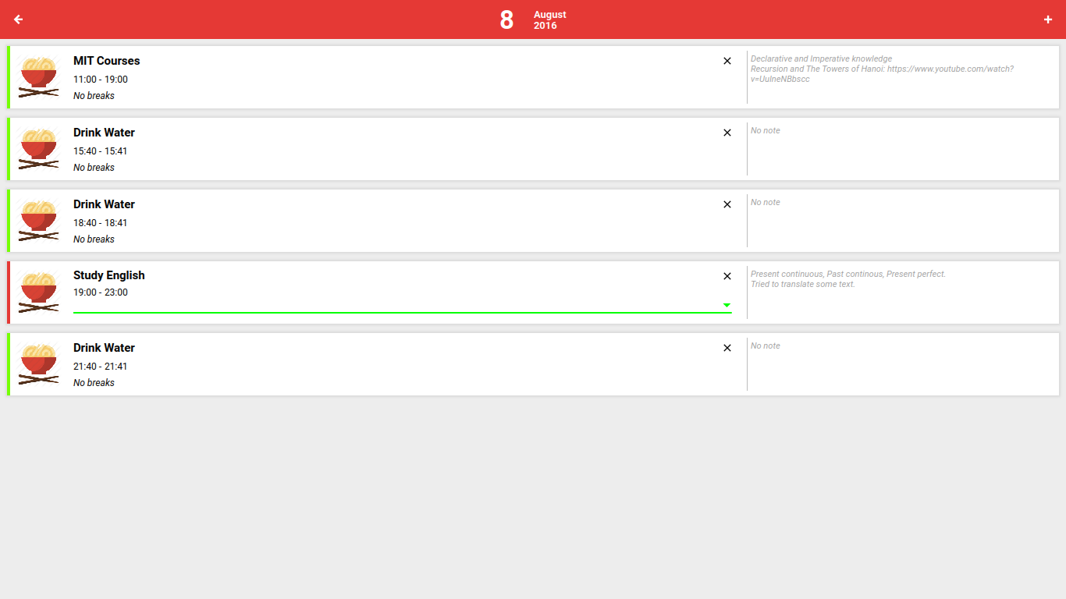Expand the Study English breaks dropdown arrow
Screen dimensions: 1066x599
pos(727,305)
